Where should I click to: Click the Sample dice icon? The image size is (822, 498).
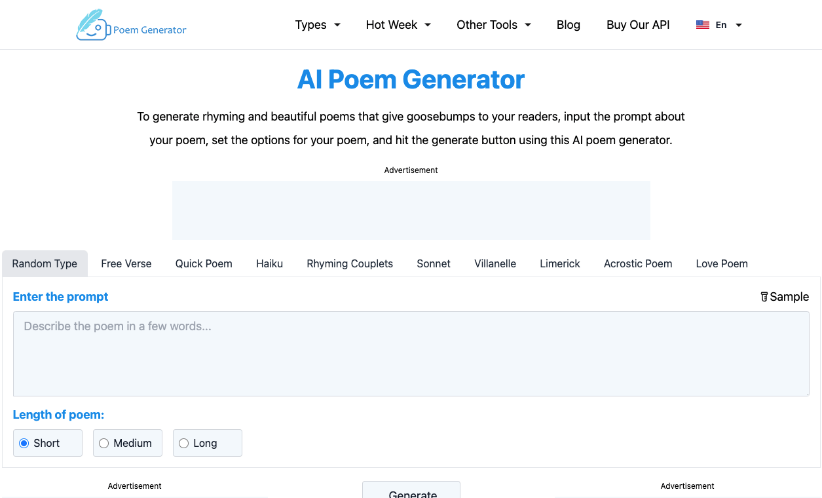(x=764, y=296)
